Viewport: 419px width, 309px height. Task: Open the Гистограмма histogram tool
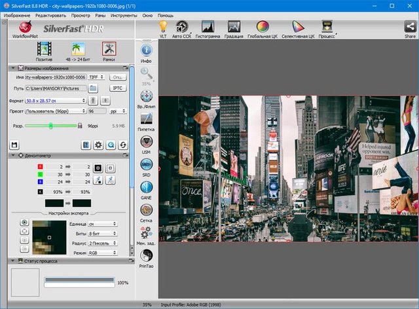point(209,27)
